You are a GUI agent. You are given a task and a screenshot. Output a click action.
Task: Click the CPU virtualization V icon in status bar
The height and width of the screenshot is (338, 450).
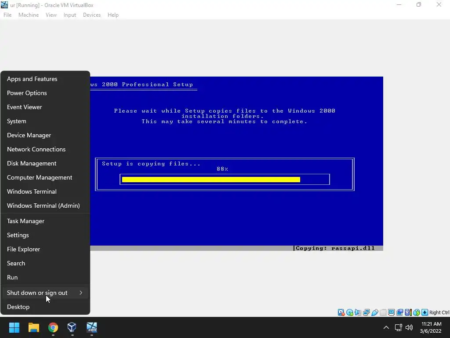click(x=408, y=312)
